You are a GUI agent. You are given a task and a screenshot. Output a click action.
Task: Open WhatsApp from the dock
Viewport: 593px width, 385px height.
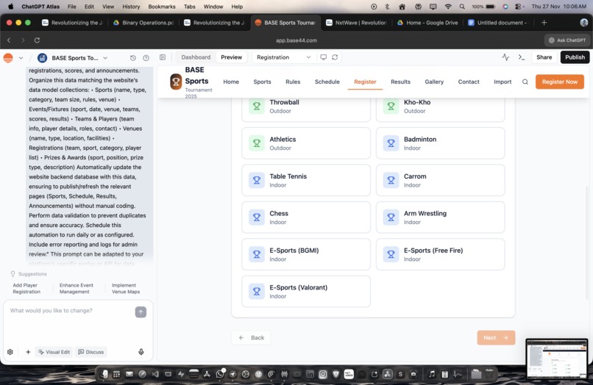pos(220,374)
